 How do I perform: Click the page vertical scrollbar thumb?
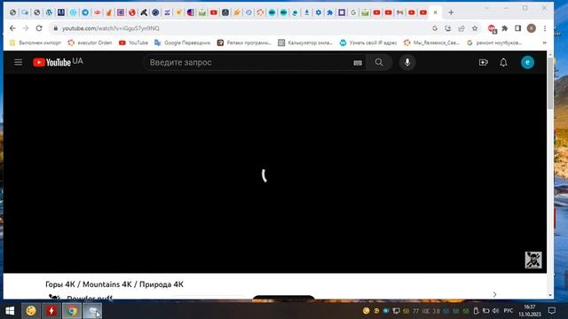[x=550, y=83]
